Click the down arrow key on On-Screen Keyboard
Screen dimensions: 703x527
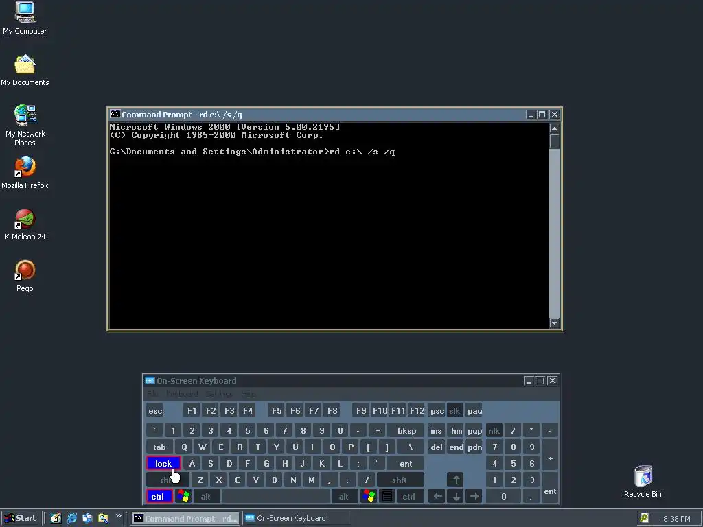[x=456, y=496]
